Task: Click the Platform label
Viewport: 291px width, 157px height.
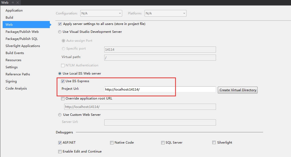Action: [135, 13]
